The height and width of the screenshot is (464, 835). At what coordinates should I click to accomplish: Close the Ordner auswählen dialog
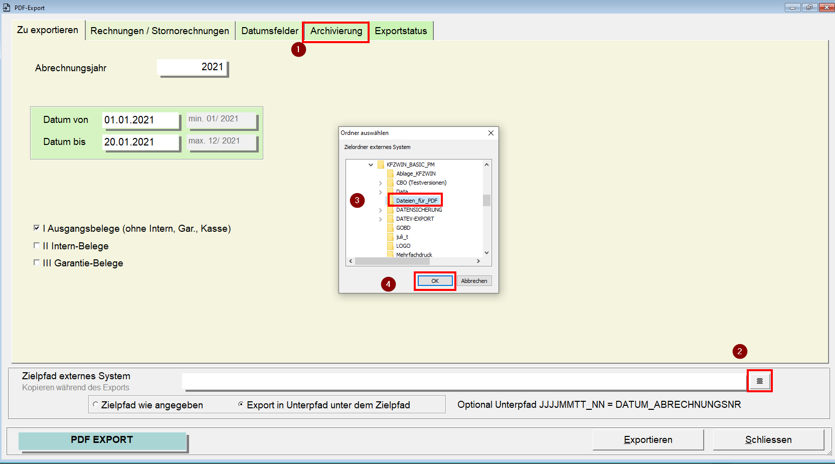(491, 133)
